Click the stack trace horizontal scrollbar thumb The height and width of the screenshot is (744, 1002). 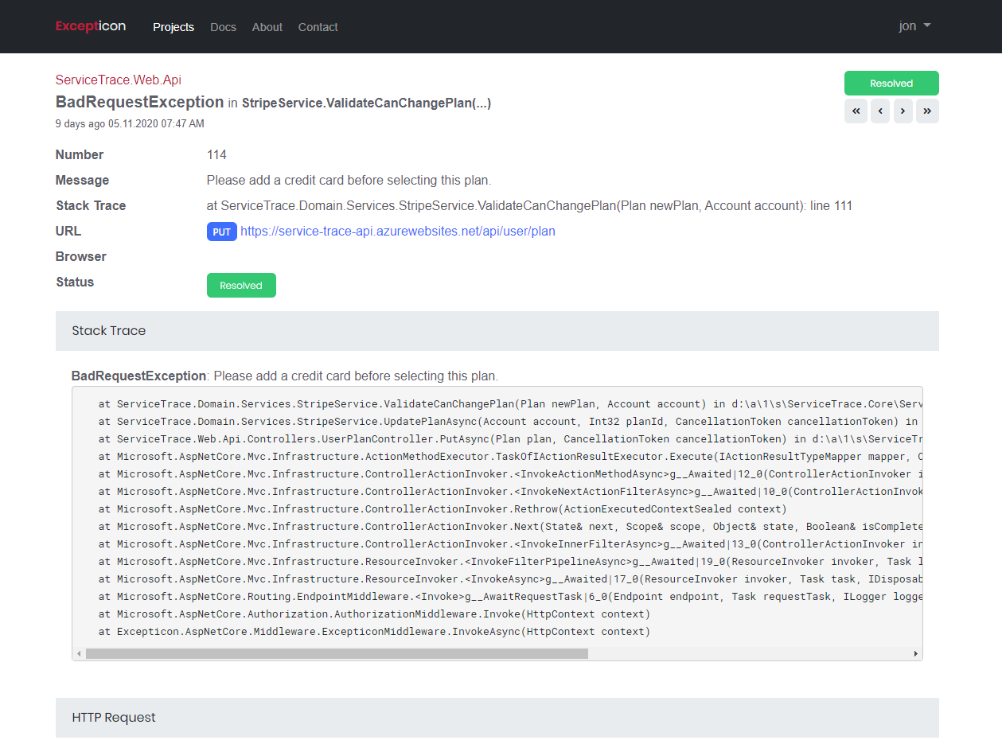click(337, 653)
